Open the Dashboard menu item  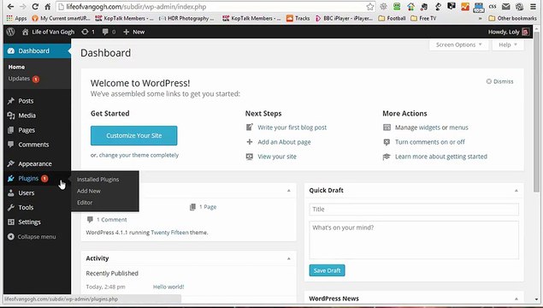coord(37,51)
